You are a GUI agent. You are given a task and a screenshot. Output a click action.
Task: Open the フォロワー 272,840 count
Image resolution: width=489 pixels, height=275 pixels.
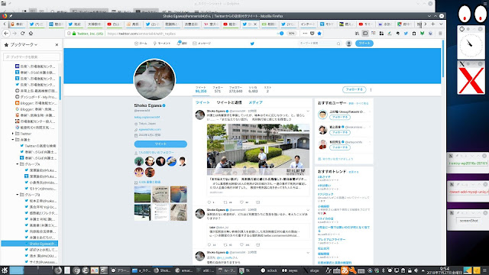coord(235,89)
